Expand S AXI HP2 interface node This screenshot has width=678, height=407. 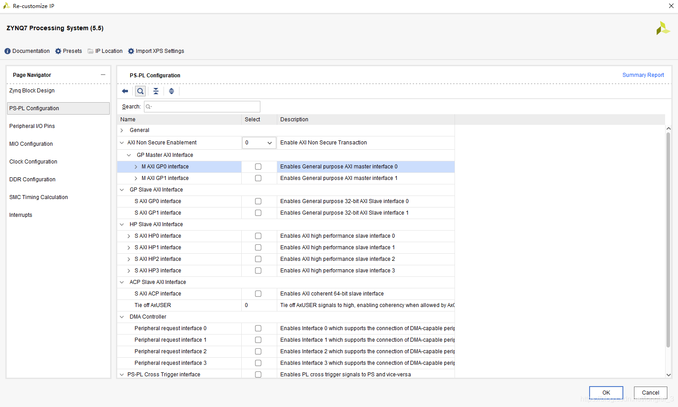coord(129,259)
